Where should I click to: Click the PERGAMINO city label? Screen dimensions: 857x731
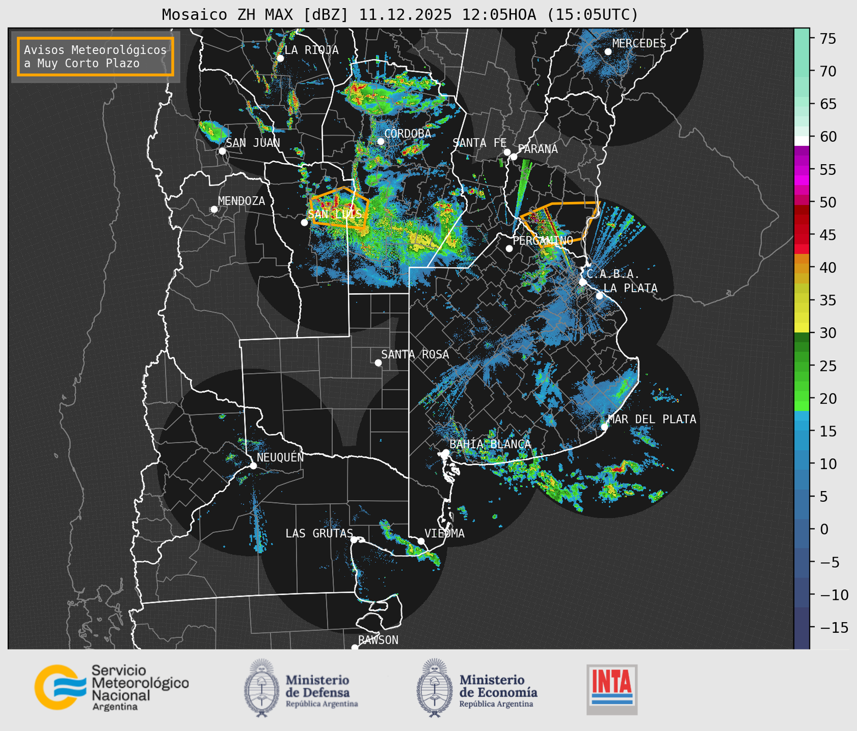click(x=543, y=240)
